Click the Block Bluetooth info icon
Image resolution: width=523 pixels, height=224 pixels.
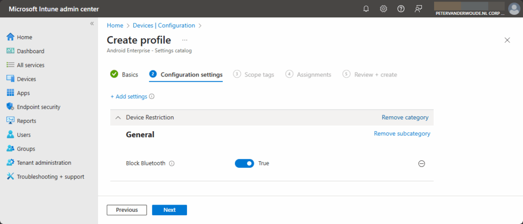pos(172,164)
